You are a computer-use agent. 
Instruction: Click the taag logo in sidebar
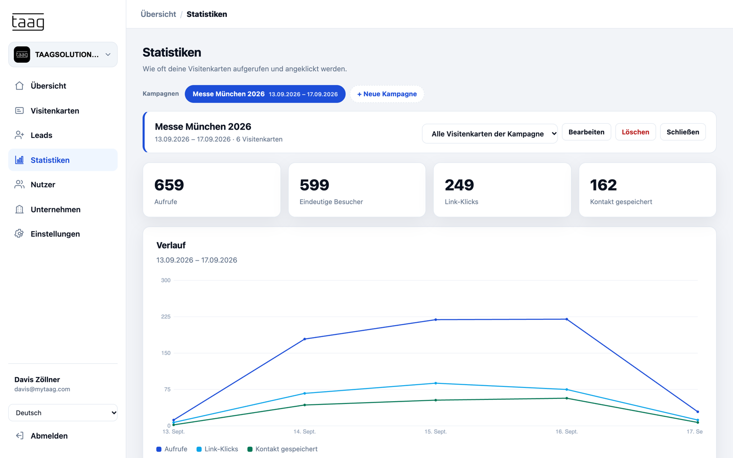[x=28, y=22]
